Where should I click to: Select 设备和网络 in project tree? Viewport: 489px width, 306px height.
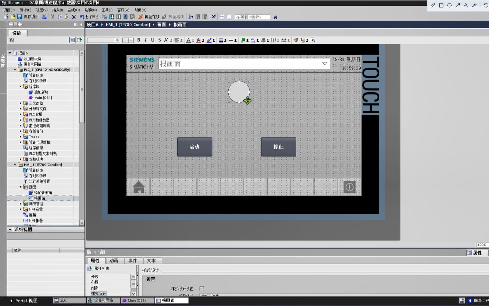pos(32,64)
